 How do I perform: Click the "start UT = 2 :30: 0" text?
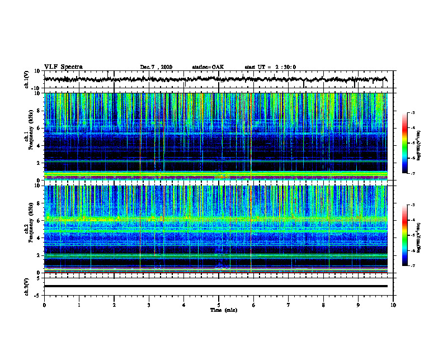tap(270, 67)
